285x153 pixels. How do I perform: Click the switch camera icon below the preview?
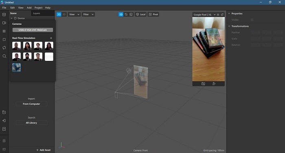tap(203, 84)
